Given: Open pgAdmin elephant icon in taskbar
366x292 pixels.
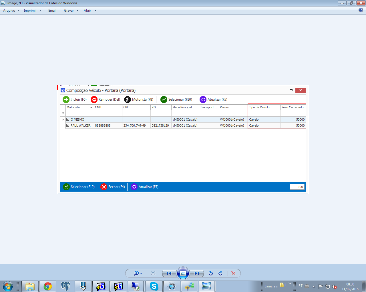Looking at the screenshot, I should tap(65, 286).
